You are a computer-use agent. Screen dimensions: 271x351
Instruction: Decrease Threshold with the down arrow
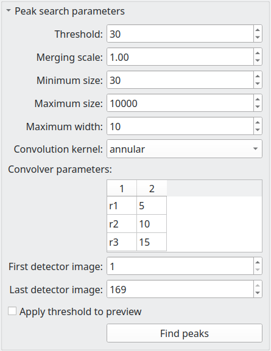258,38
